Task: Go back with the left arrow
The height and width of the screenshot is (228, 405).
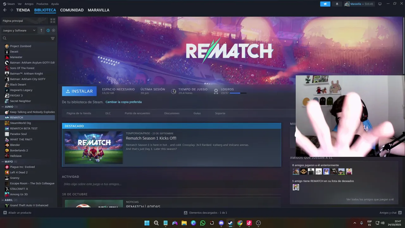Action: coord(5,10)
